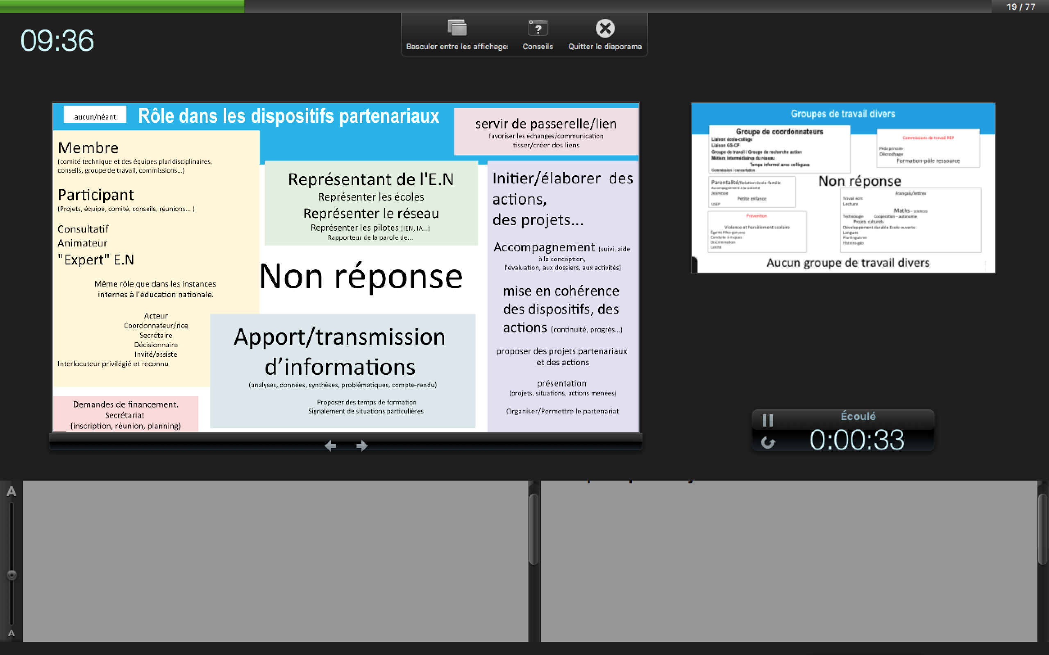Go to the previous slide with the left arrow

330,446
